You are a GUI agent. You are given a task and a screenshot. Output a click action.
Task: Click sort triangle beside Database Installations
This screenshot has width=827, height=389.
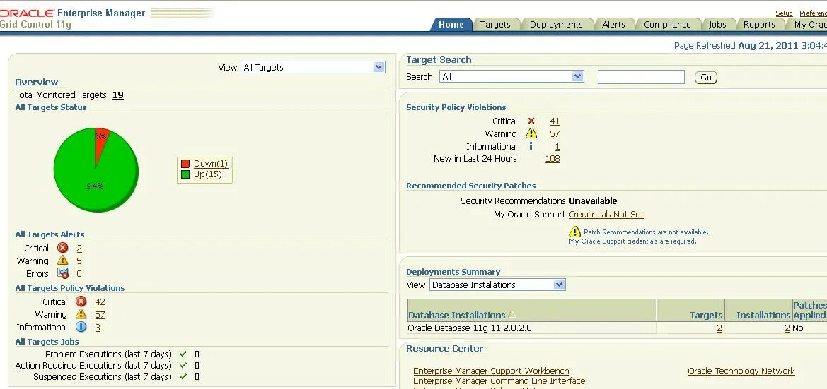pos(511,315)
